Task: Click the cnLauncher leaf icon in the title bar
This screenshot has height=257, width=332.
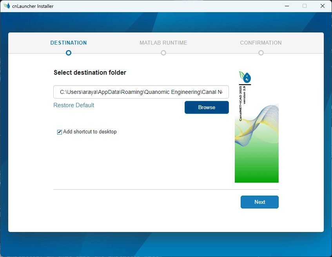Action: tap(6, 6)
